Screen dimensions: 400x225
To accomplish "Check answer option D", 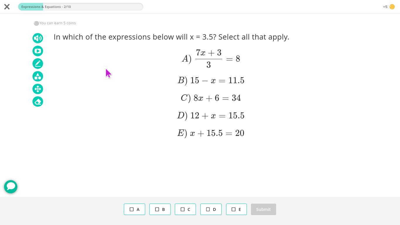I will (211, 209).
